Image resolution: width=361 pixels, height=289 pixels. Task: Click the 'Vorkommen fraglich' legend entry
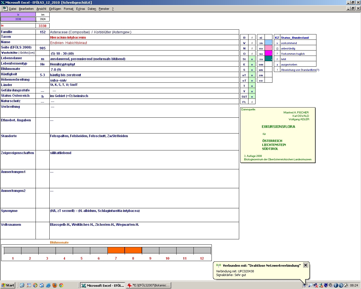click(x=293, y=54)
